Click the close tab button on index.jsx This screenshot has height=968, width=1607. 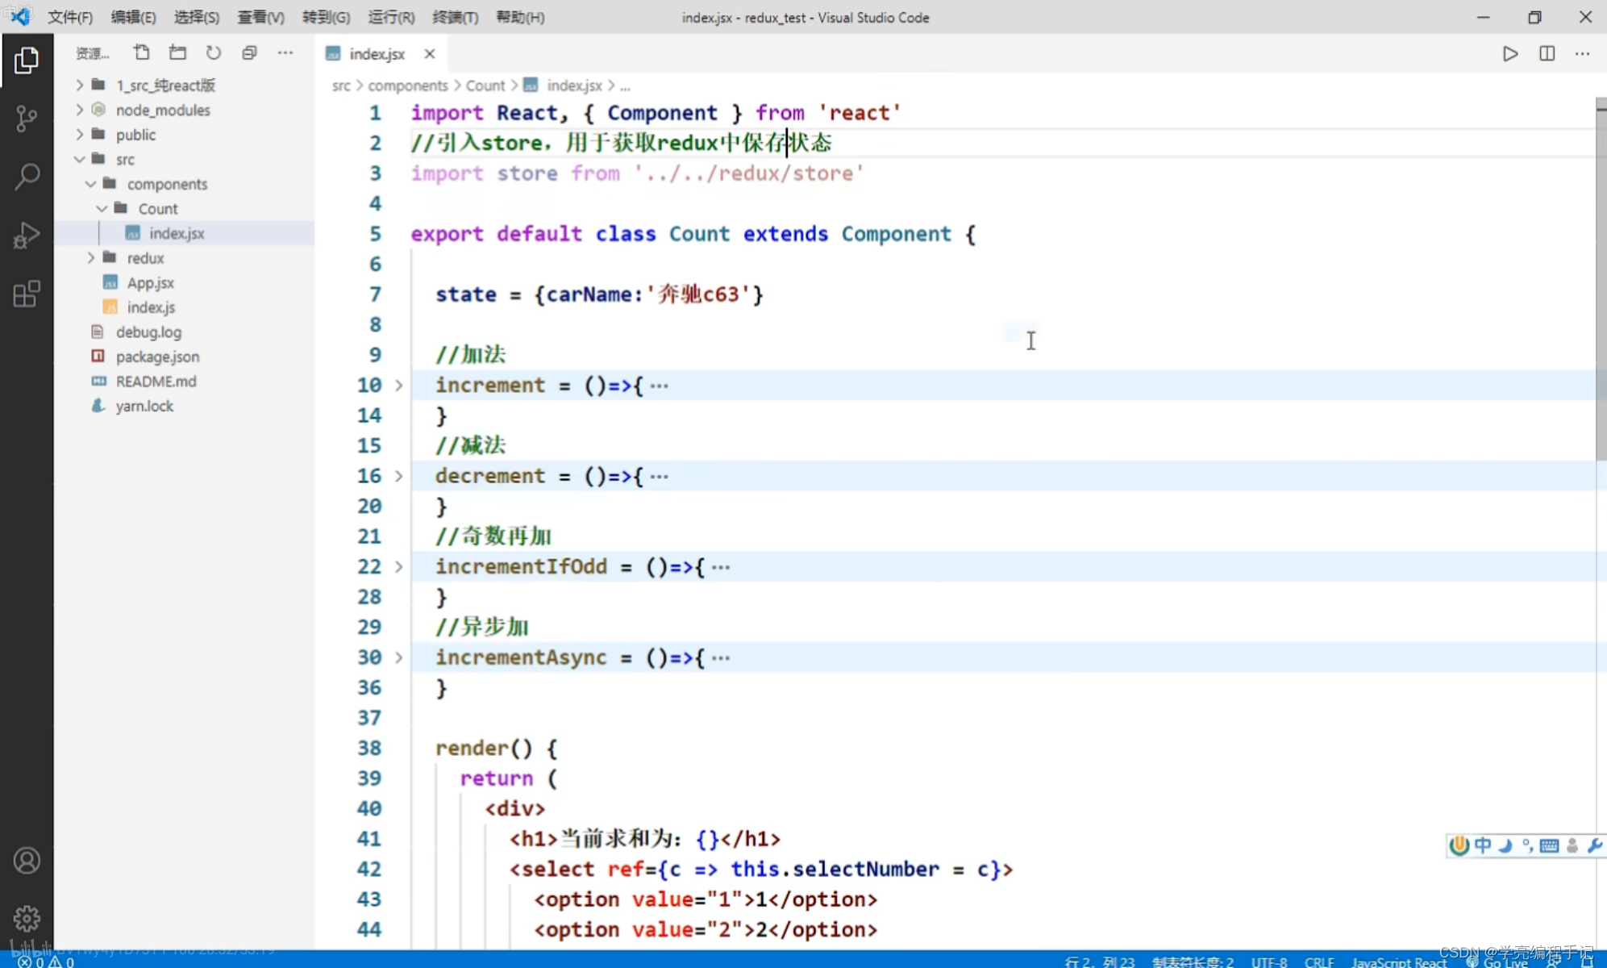coord(431,54)
